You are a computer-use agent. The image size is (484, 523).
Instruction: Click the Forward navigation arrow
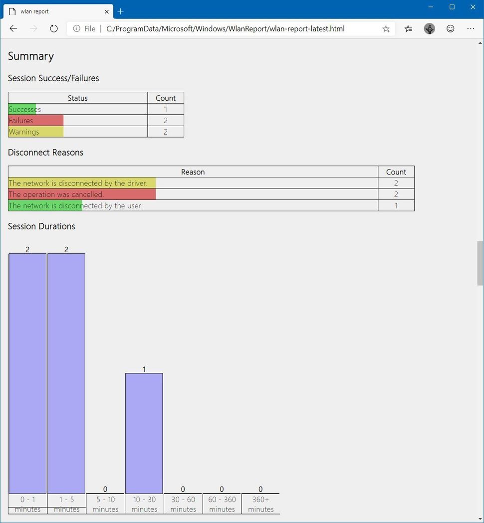[x=33, y=28]
